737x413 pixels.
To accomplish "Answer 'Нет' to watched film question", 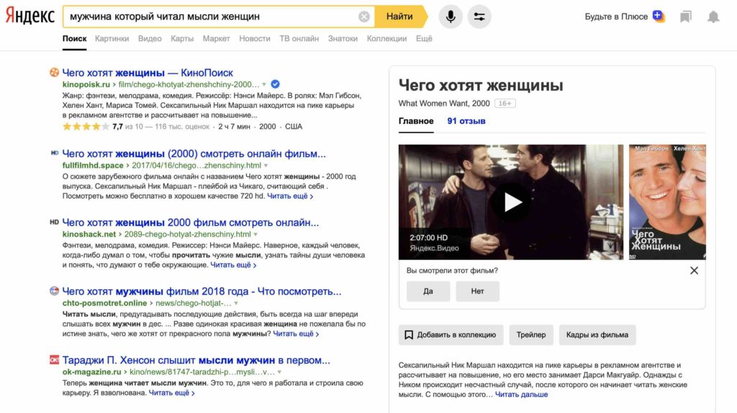I will [x=477, y=291].
